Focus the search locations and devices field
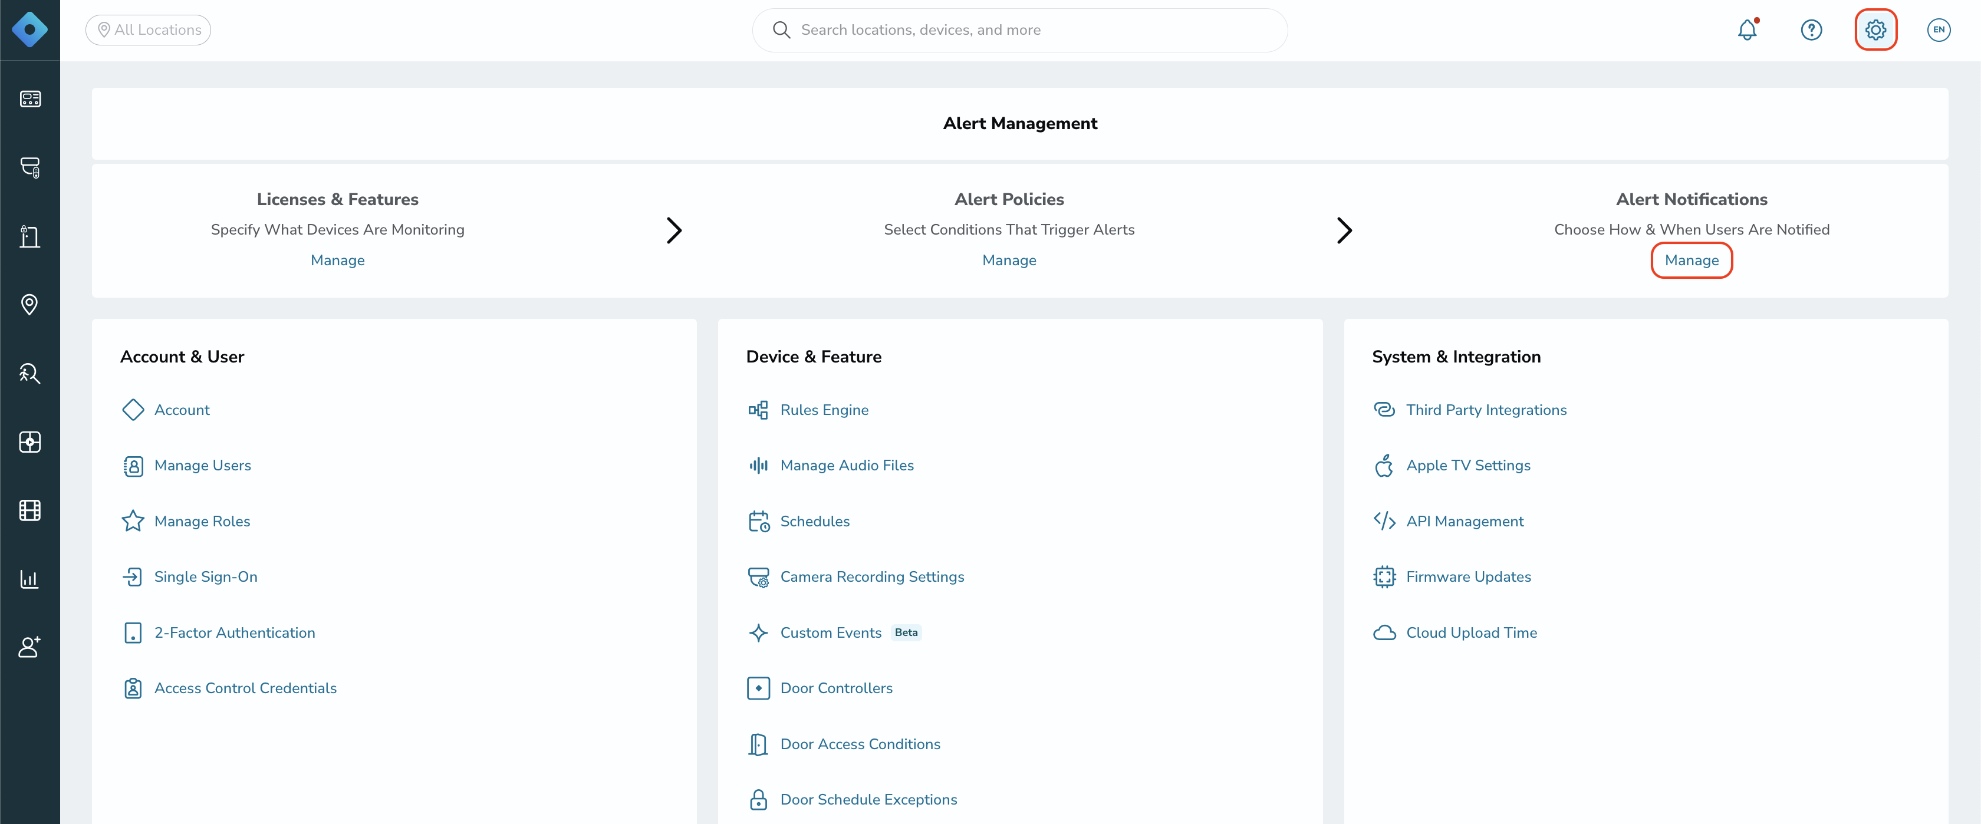This screenshot has width=1981, height=824. click(x=1020, y=30)
